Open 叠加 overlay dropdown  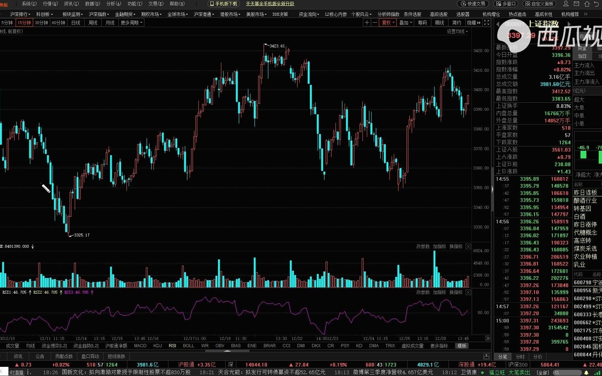405,23
